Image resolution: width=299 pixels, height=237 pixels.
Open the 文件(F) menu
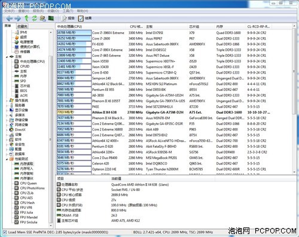tap(10, 11)
